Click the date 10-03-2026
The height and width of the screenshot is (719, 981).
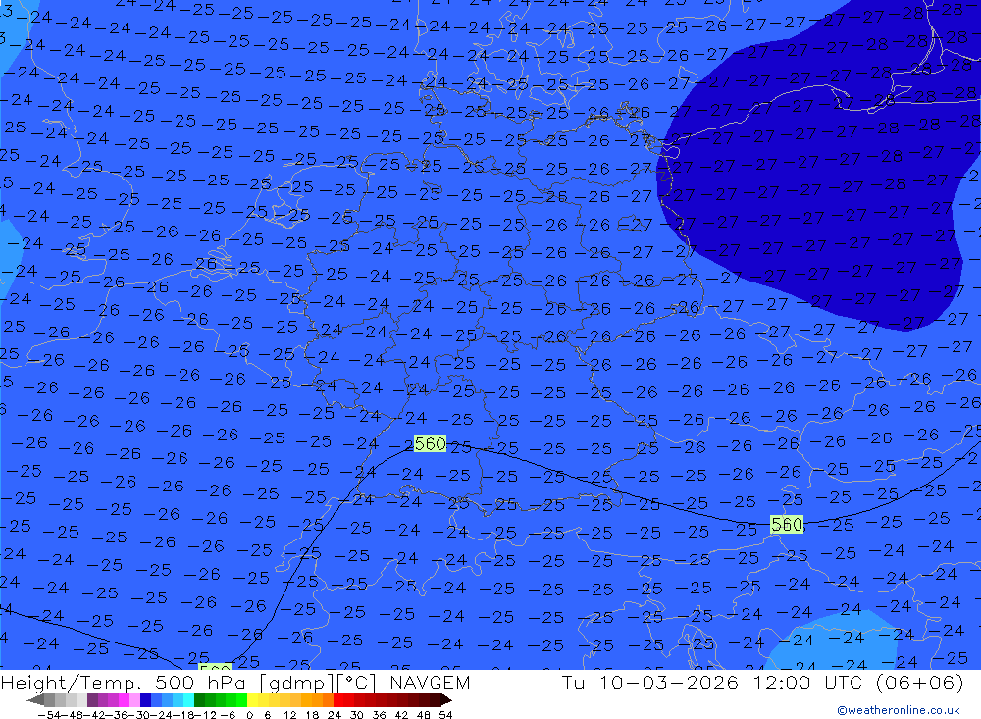pyautogui.click(x=669, y=682)
